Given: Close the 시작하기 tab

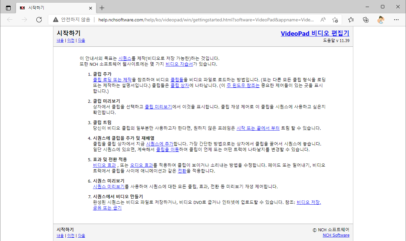Looking at the screenshot, I should [x=91, y=8].
